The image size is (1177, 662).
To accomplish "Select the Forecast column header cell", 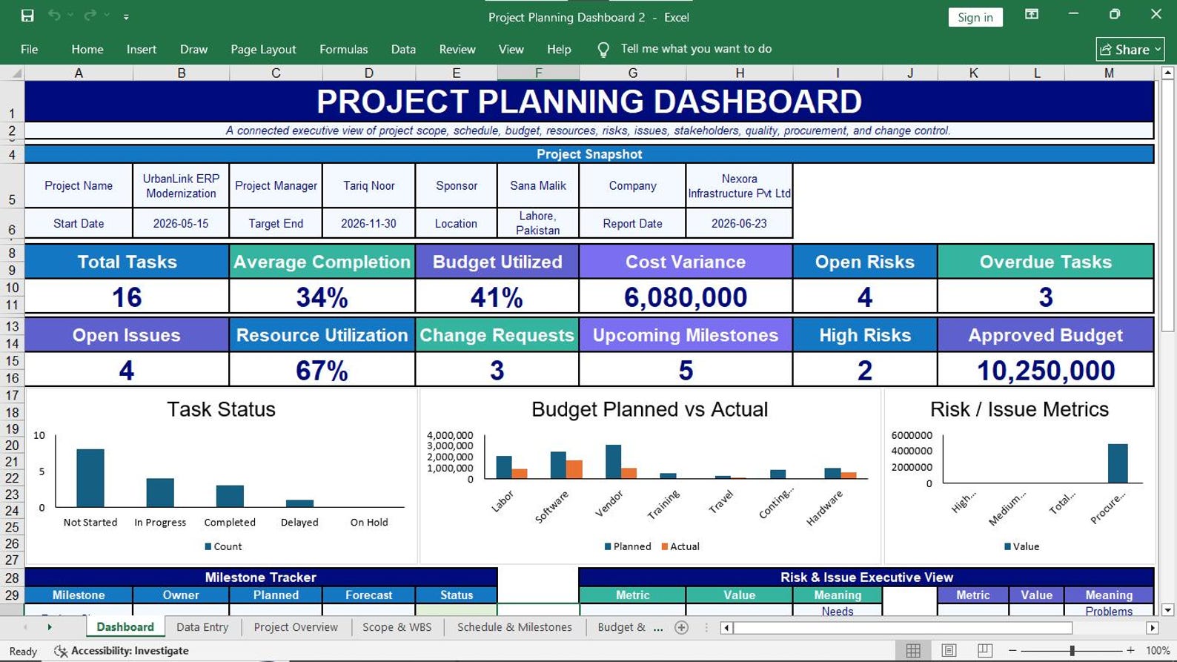I will click(x=368, y=595).
